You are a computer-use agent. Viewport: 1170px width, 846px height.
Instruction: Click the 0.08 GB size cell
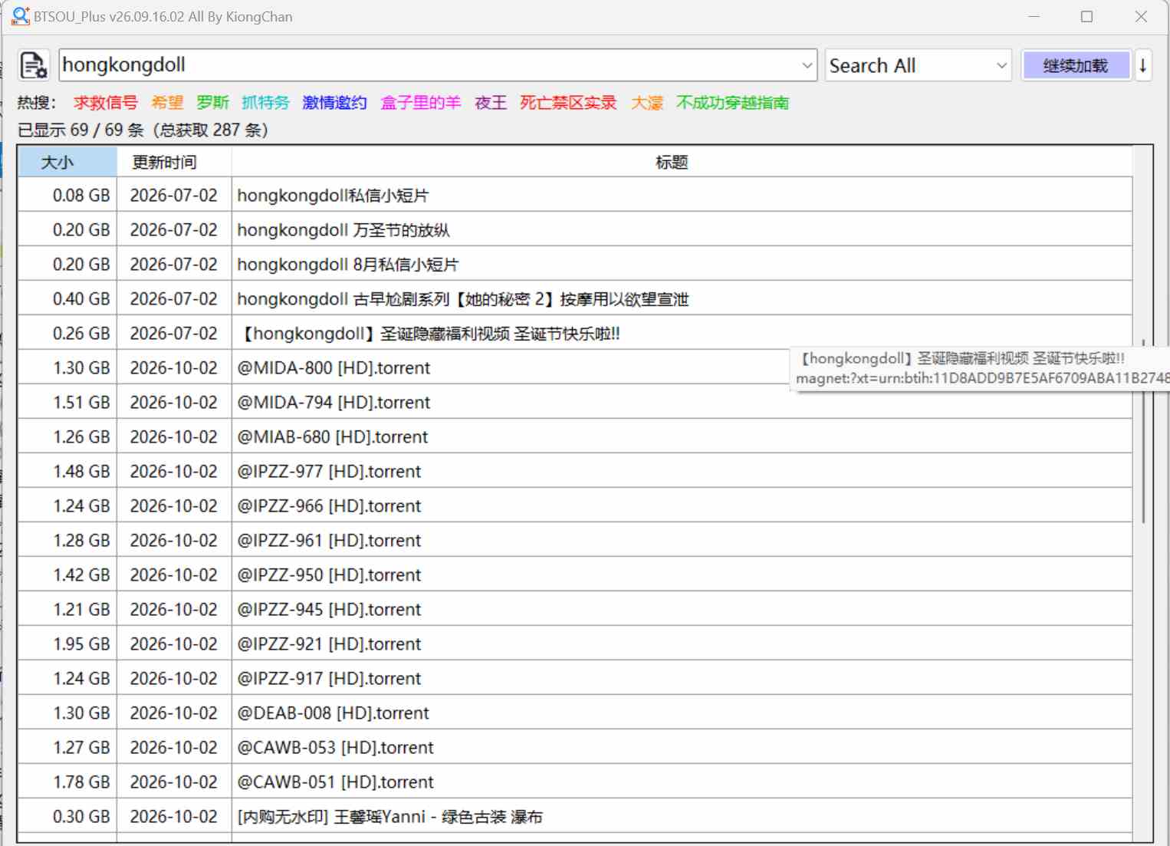coord(67,196)
